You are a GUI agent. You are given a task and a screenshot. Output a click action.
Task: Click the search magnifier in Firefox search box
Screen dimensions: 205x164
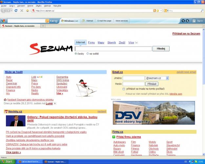coord(202,11)
